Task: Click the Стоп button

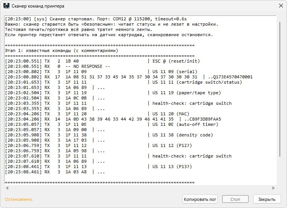Action: [235, 199]
